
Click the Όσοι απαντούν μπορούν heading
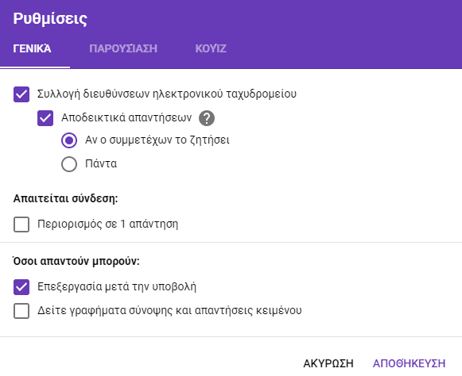pyautogui.click(x=76, y=261)
